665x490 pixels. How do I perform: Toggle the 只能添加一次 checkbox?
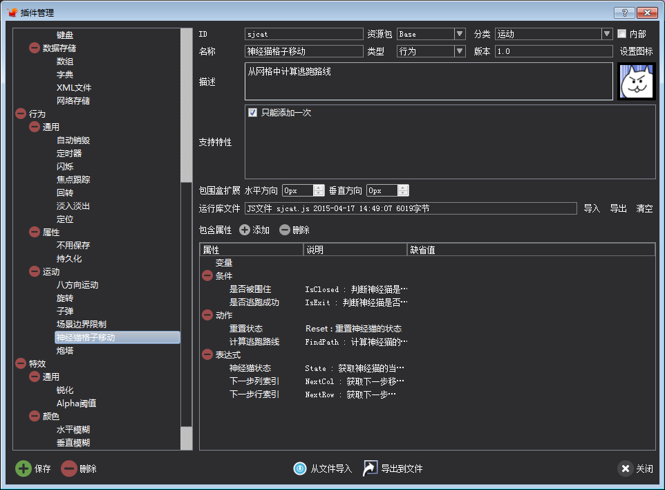coord(253,112)
